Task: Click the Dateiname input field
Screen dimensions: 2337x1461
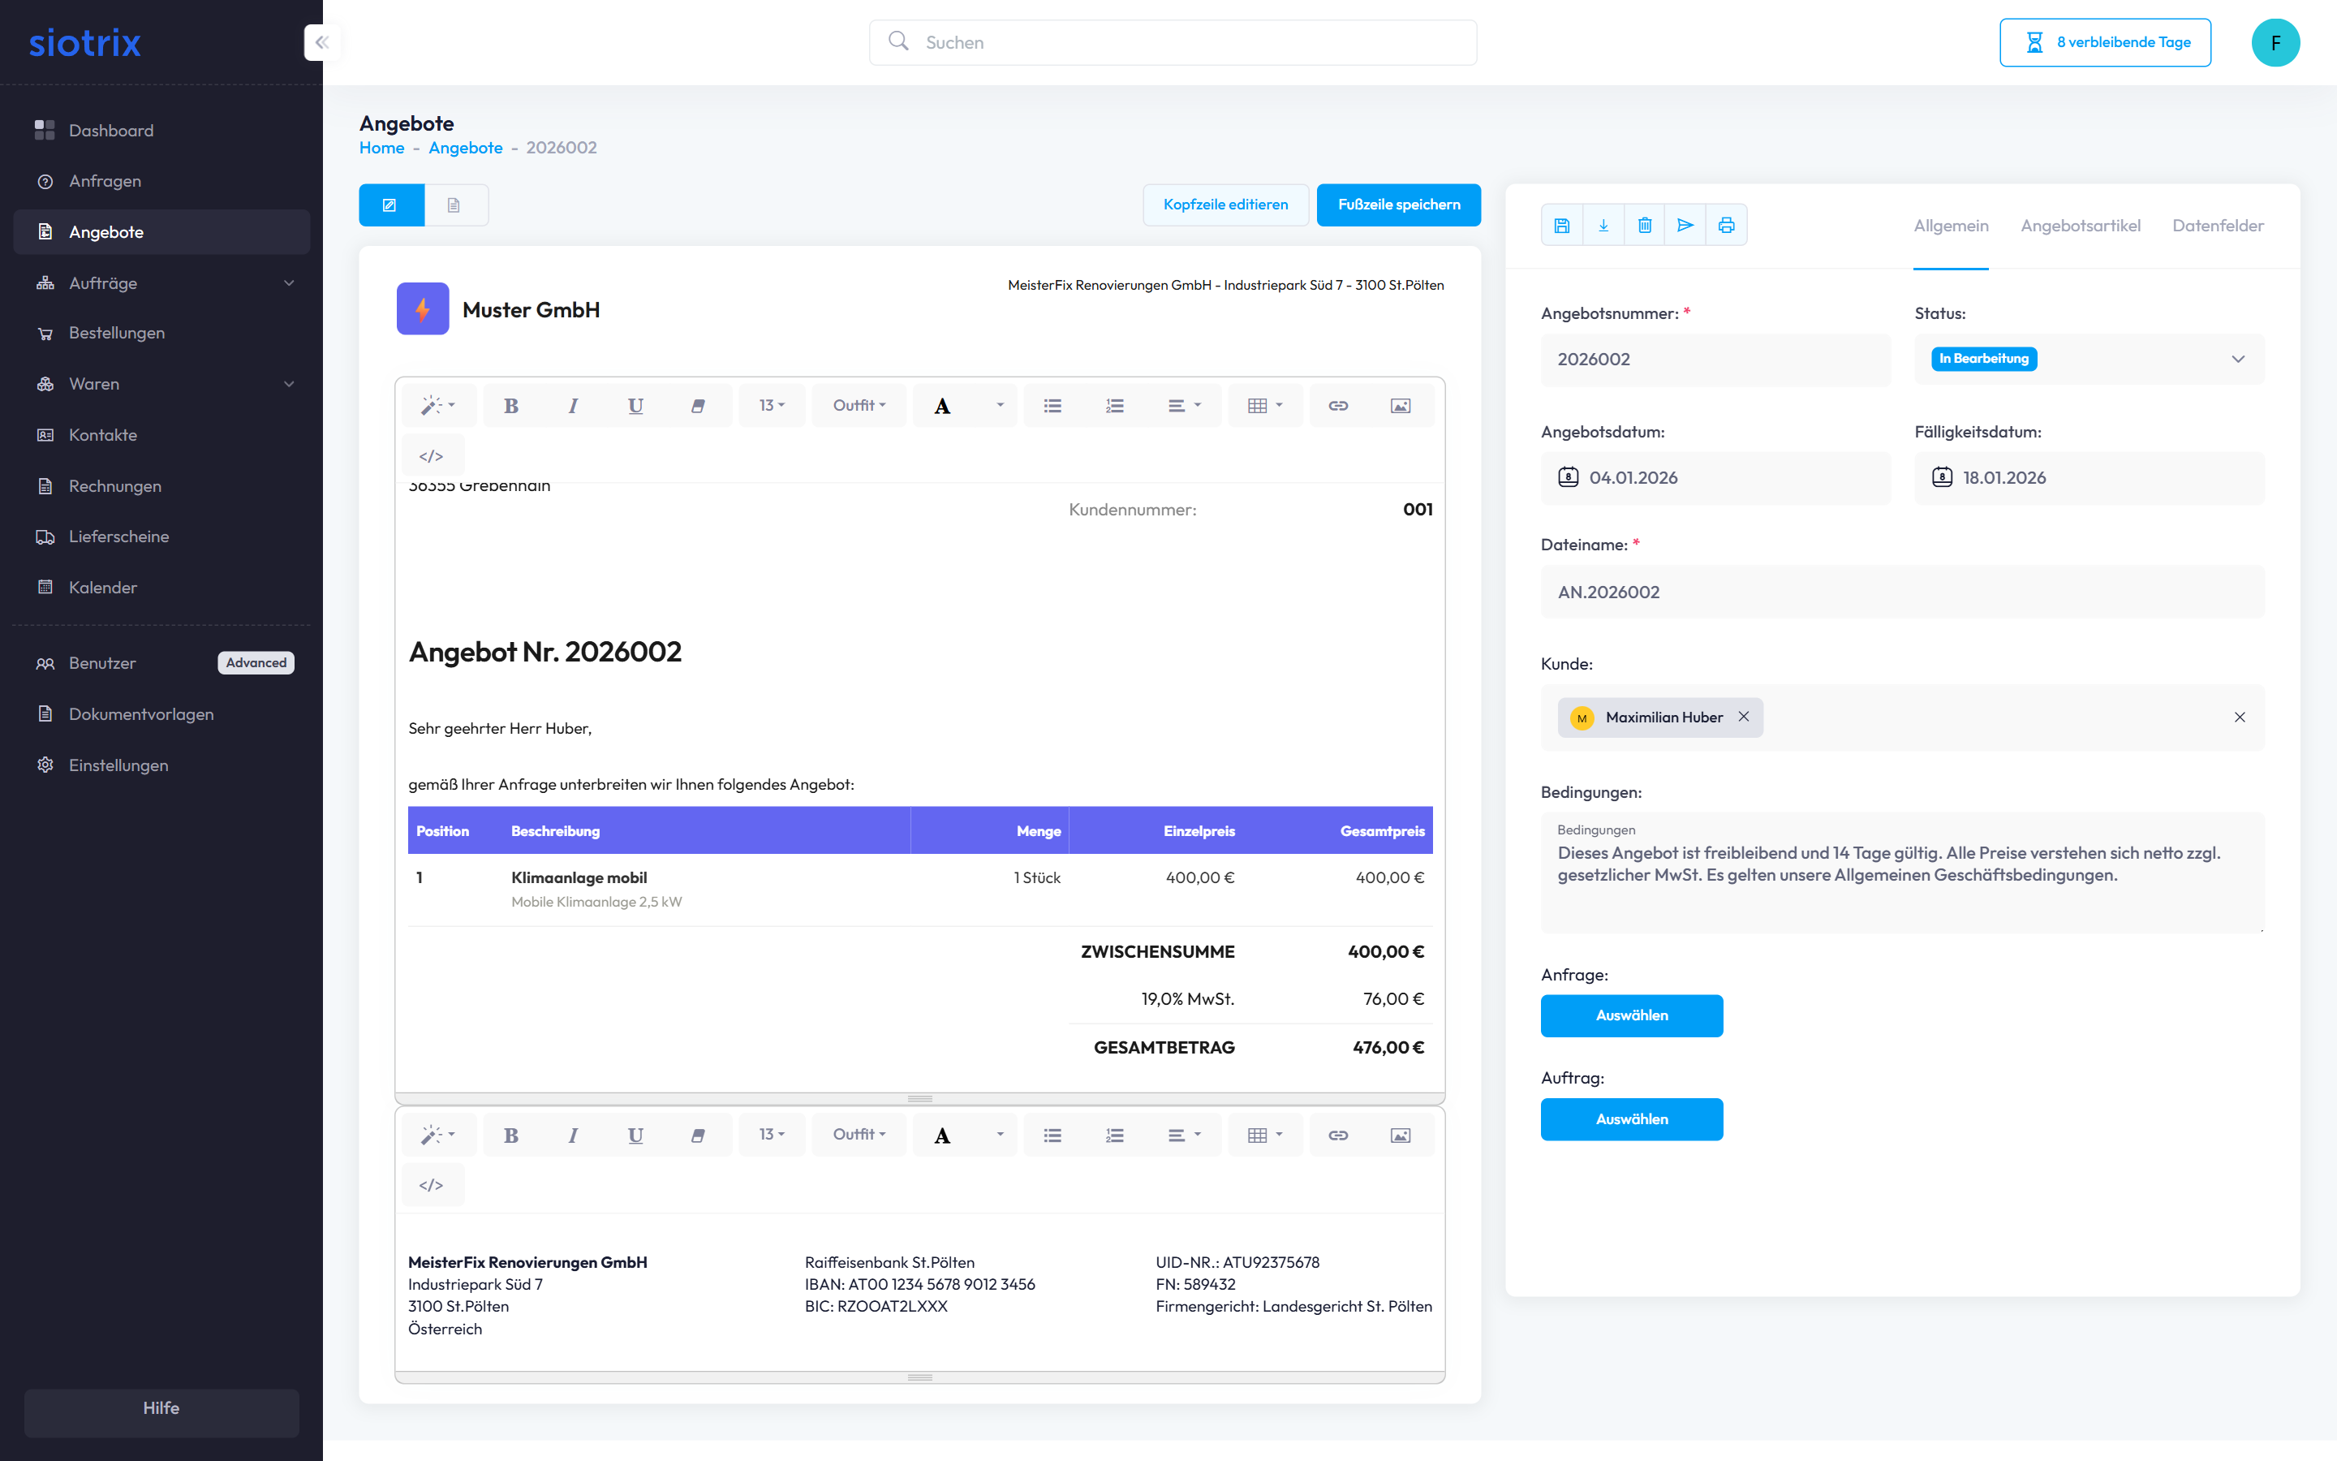Action: (1901, 592)
